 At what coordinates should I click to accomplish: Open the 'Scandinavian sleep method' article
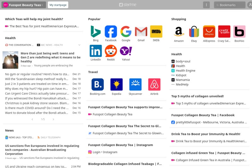coord(37,79)
